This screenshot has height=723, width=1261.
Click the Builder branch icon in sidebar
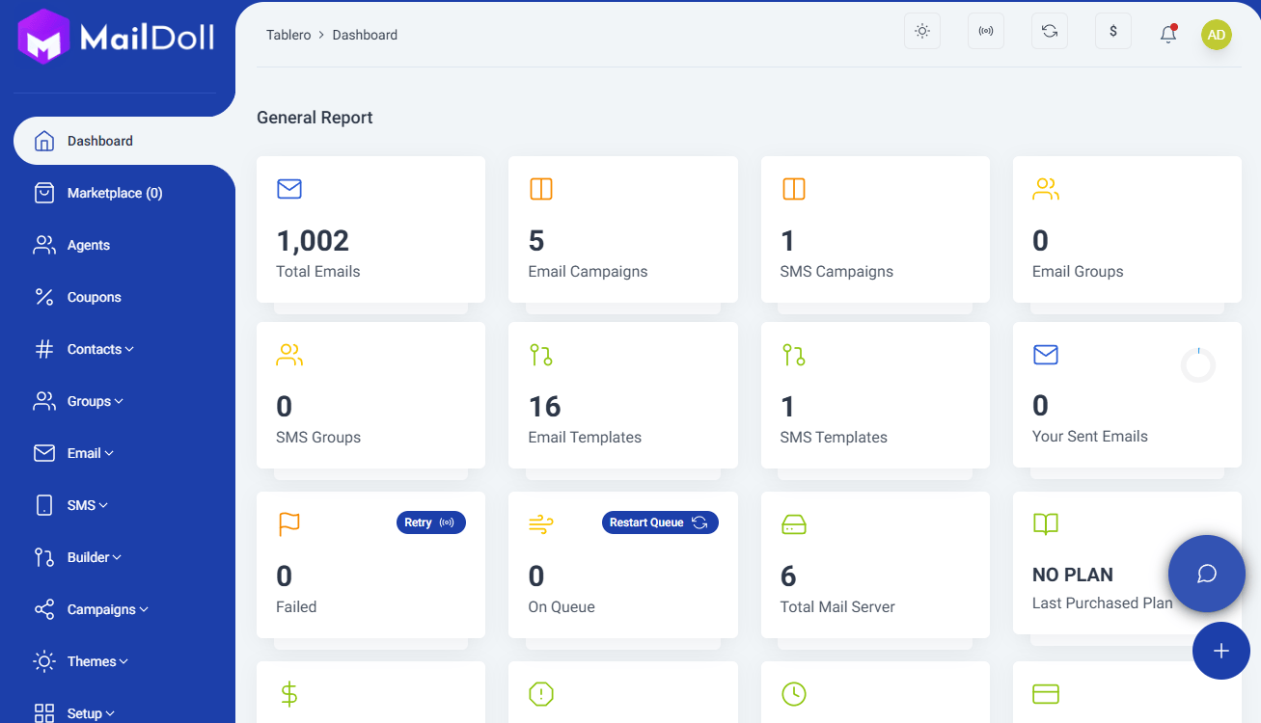pyautogui.click(x=44, y=557)
